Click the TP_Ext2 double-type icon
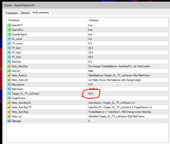170x144 pixels. (x=9, y=53)
